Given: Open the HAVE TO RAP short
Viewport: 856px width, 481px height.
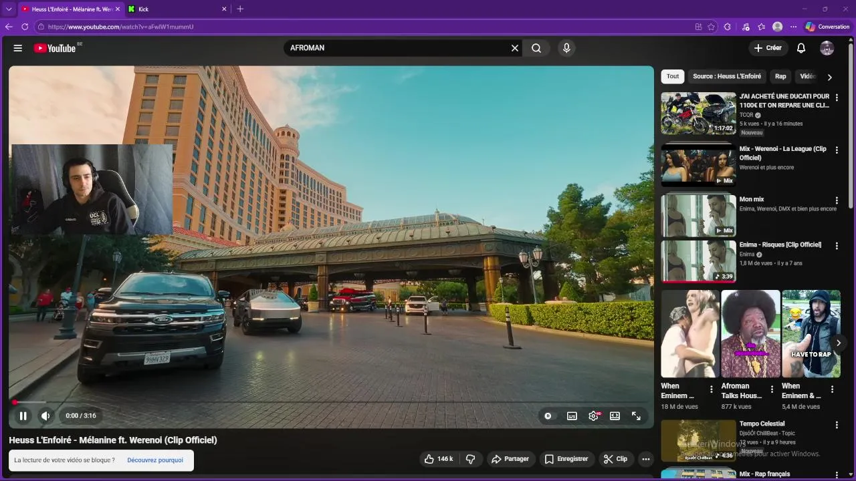Looking at the screenshot, I should [x=811, y=334].
